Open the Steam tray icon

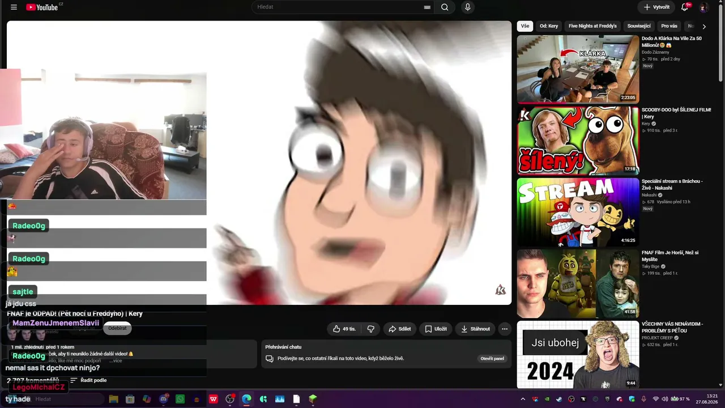(559, 399)
